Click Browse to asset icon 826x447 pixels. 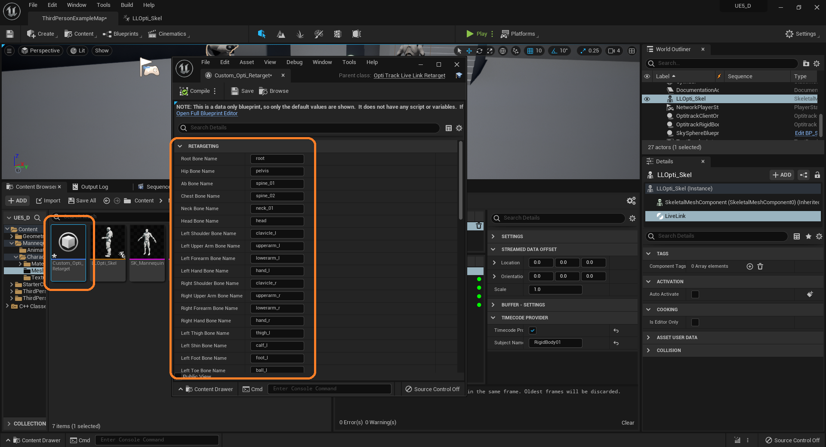[x=263, y=91]
